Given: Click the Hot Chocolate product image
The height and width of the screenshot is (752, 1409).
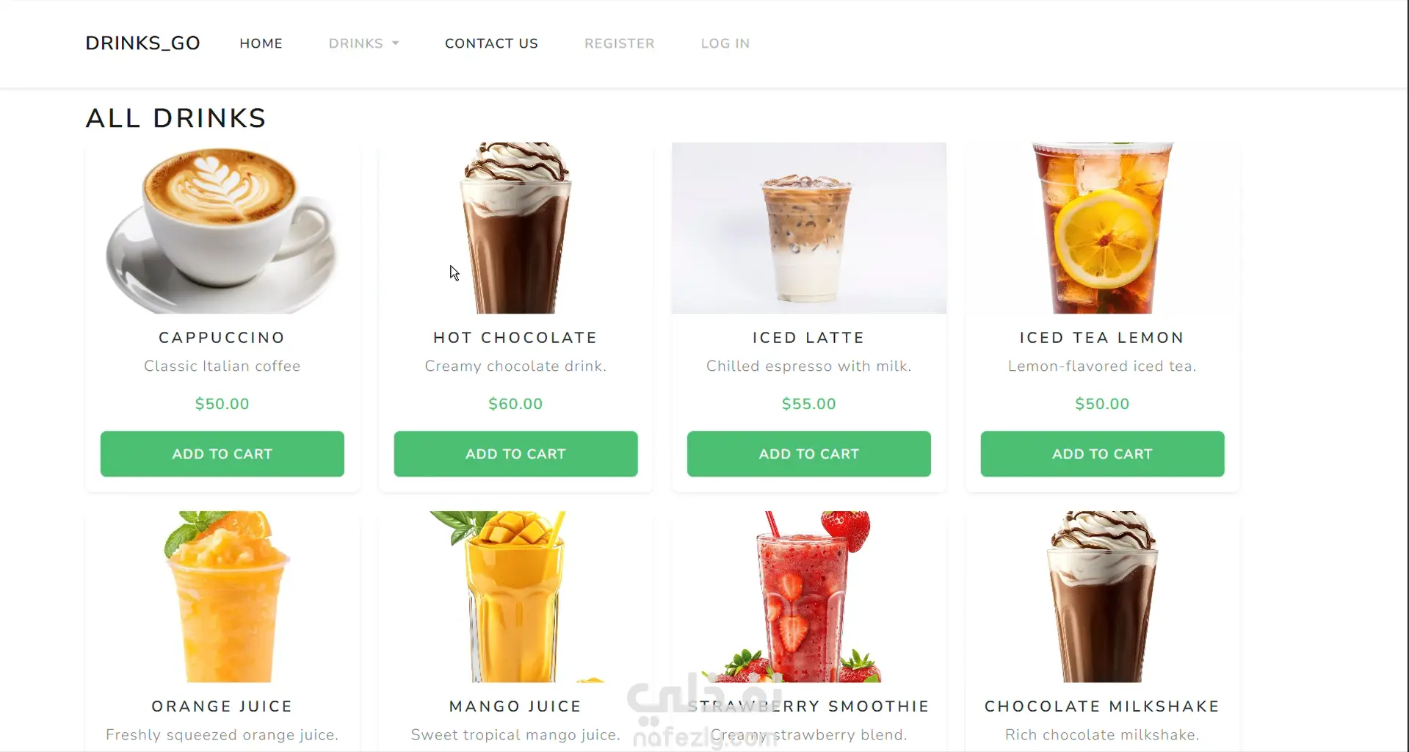Looking at the screenshot, I should [515, 228].
